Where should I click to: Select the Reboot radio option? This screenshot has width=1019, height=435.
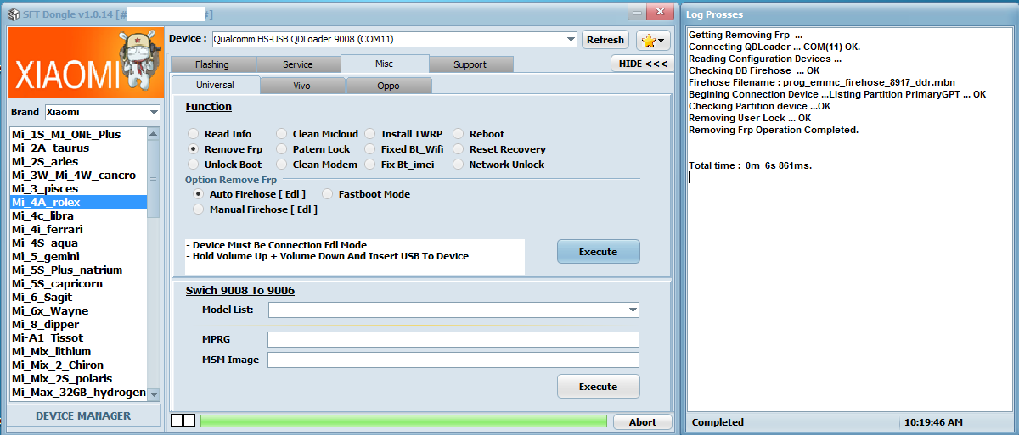point(479,134)
